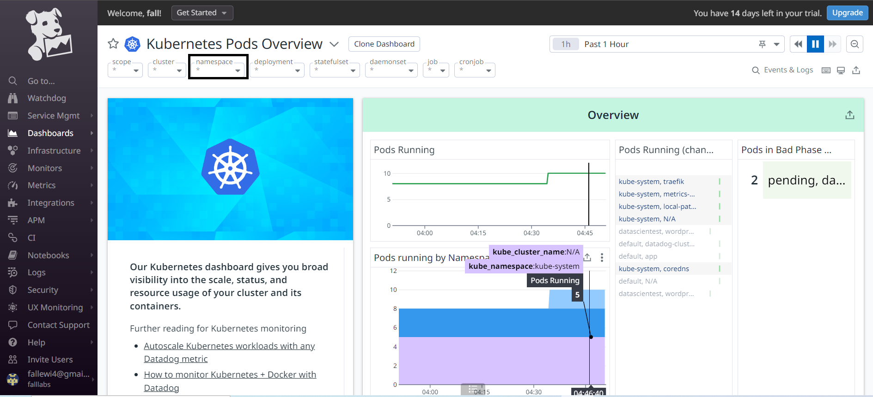Toggle kube-system, traefik series in legend
This screenshot has height=397, width=873.
point(651,182)
